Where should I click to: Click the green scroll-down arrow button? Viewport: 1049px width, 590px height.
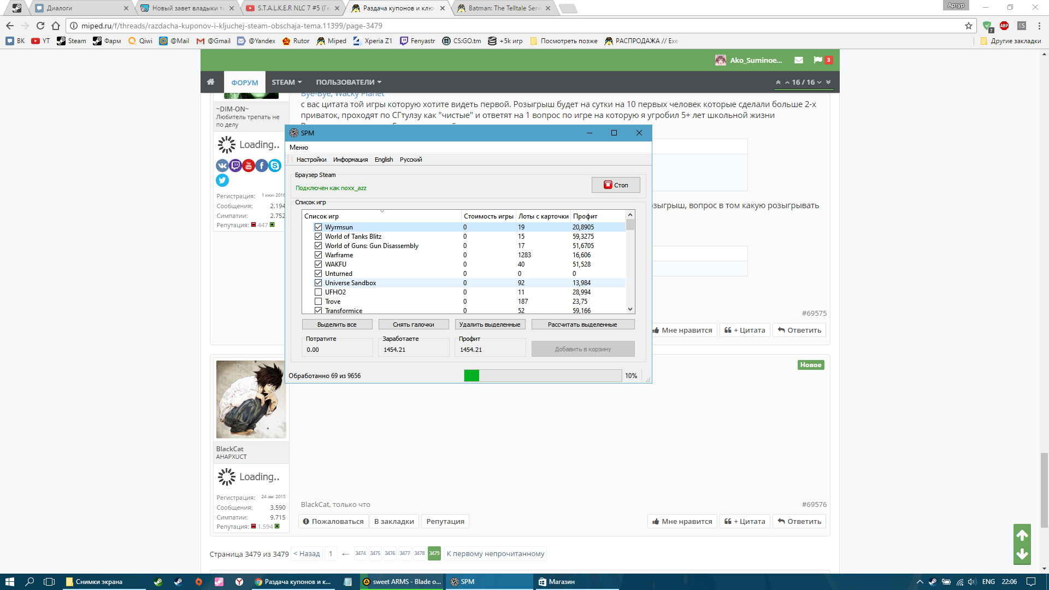pos(1022,554)
